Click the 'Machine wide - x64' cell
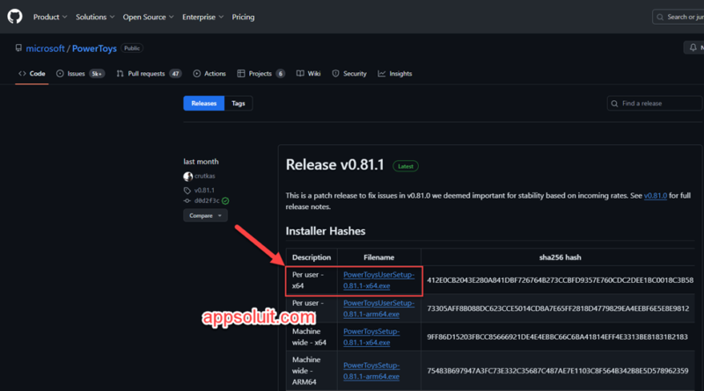 (x=312, y=337)
